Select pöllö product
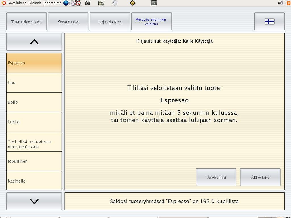The width and height of the screenshot is (291, 218). point(34,102)
